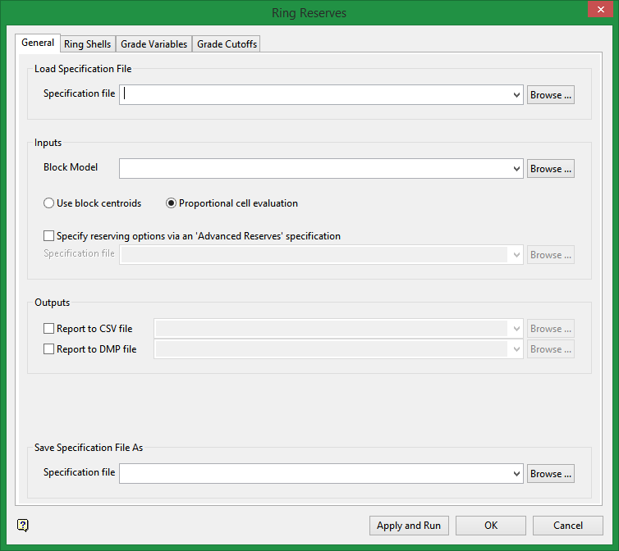
Task: Enable the Advanced Reserves specification checkbox
Action: point(49,236)
